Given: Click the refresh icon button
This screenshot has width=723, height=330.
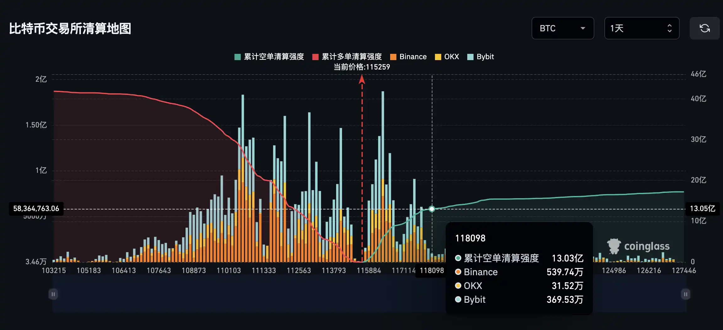Looking at the screenshot, I should click(x=704, y=28).
